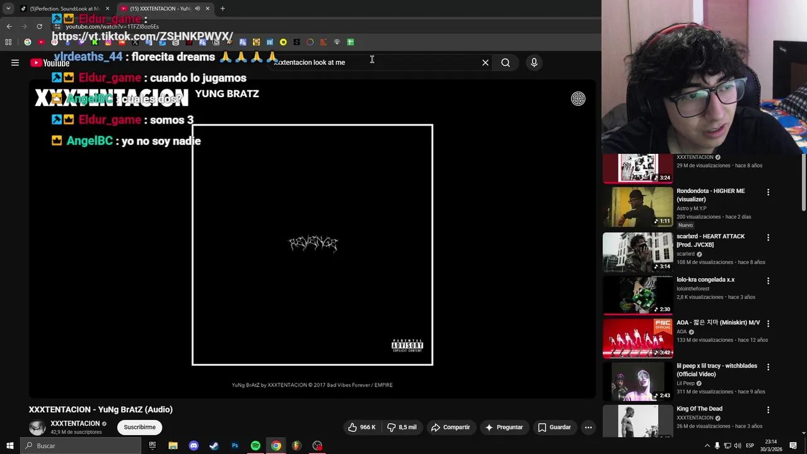Click the Windows taskbar Buscar search box
This screenshot has width=807, height=454.
[x=81, y=446]
